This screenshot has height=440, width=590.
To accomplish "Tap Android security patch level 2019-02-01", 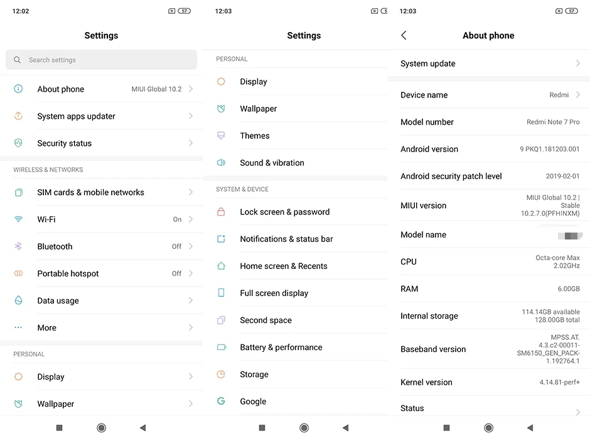I will [562, 176].
